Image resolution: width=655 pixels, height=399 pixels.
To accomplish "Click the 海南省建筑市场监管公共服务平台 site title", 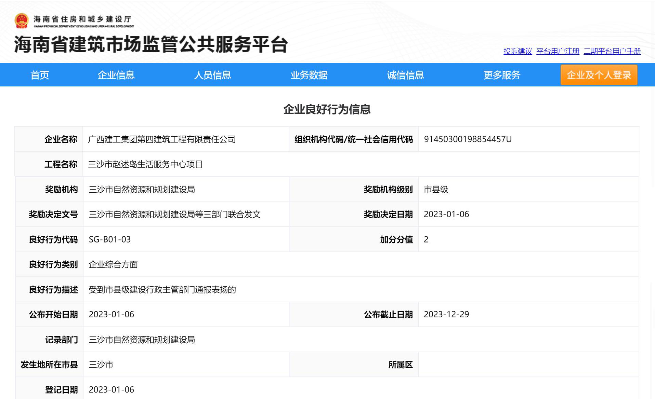I will (x=151, y=44).
